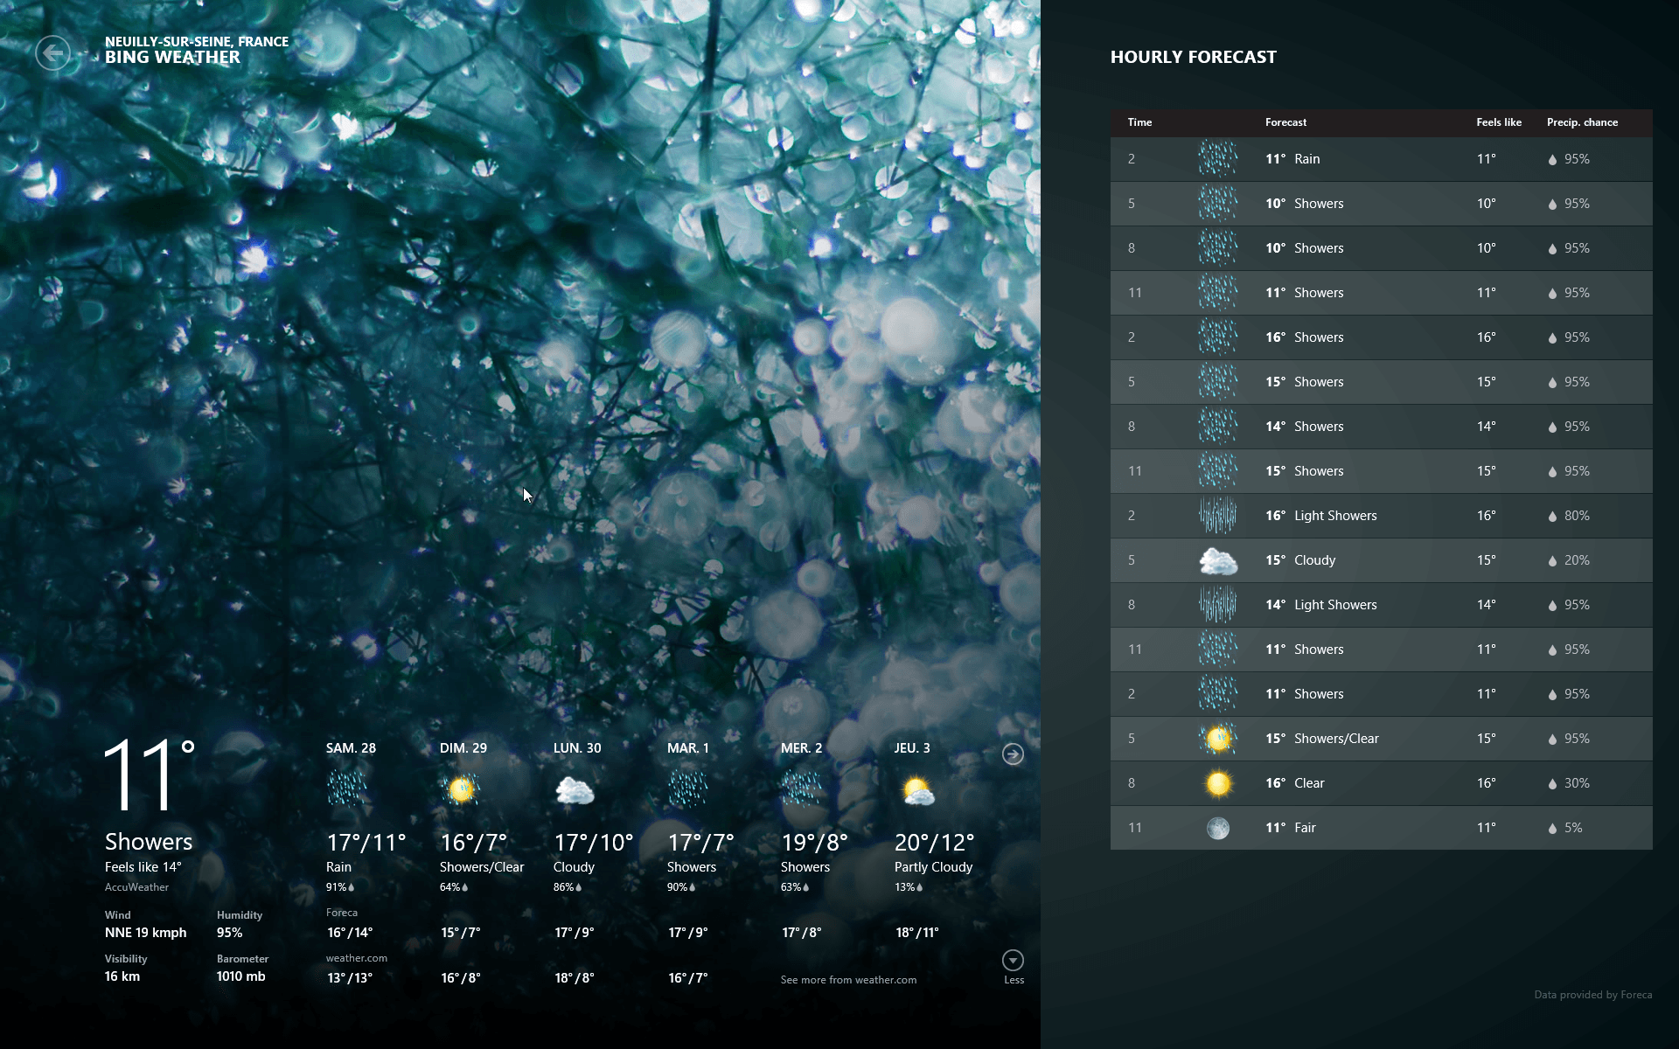Click the raindrop icon beside JEU. 3's 13%
Viewport: 1679px width, 1049px height.
point(920,887)
